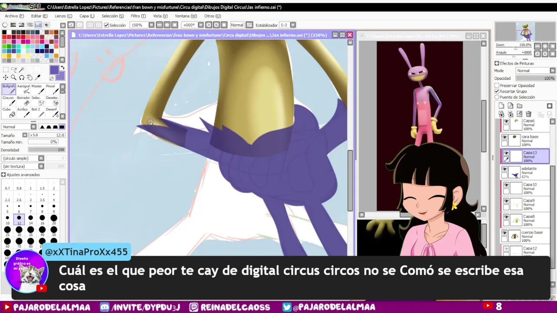Create new folder layer set
The height and width of the screenshot is (313, 557).
pyautogui.click(x=520, y=106)
